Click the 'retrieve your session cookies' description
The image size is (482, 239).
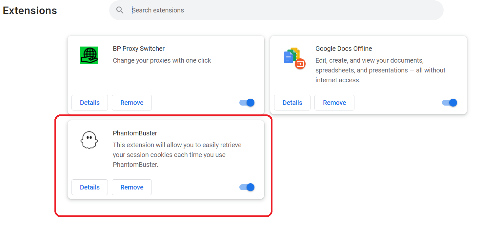pos(177,155)
